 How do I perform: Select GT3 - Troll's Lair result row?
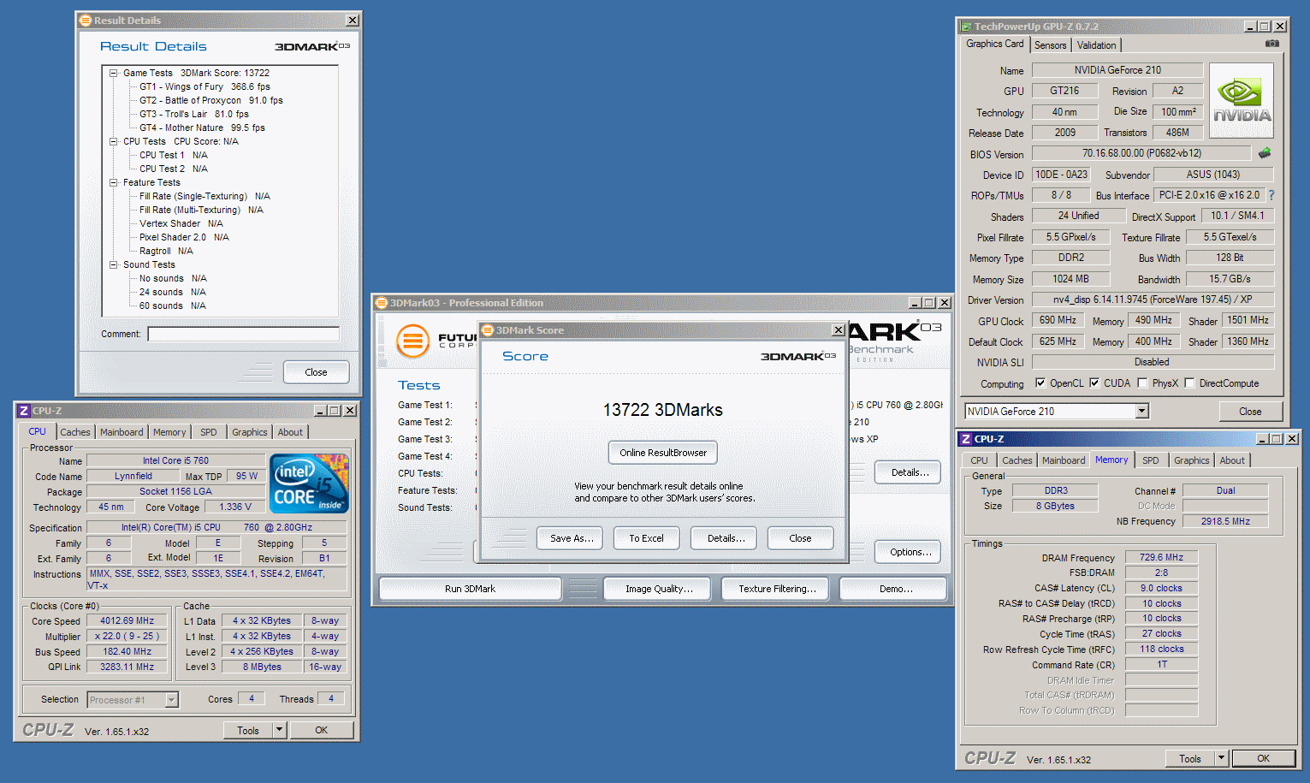click(x=194, y=114)
